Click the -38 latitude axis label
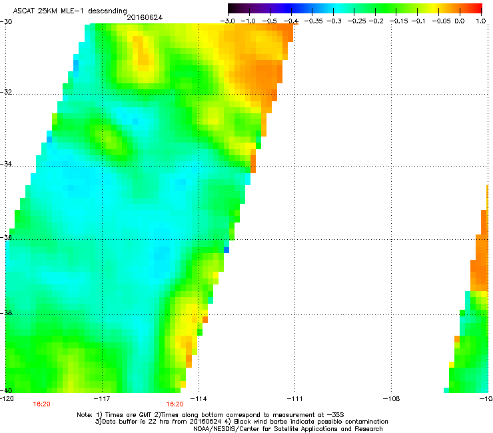Screen dimensions: 493x433 (x=6, y=313)
